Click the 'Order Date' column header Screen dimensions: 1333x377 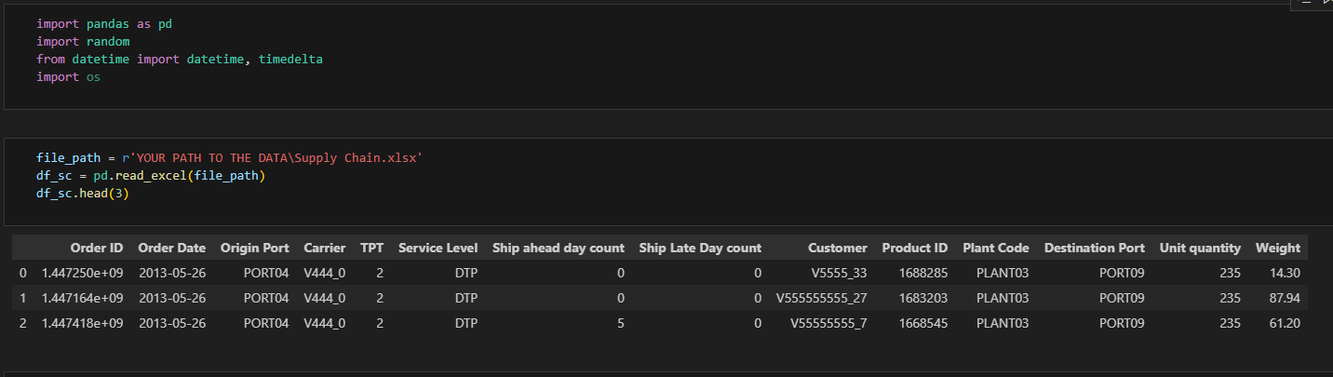(172, 248)
